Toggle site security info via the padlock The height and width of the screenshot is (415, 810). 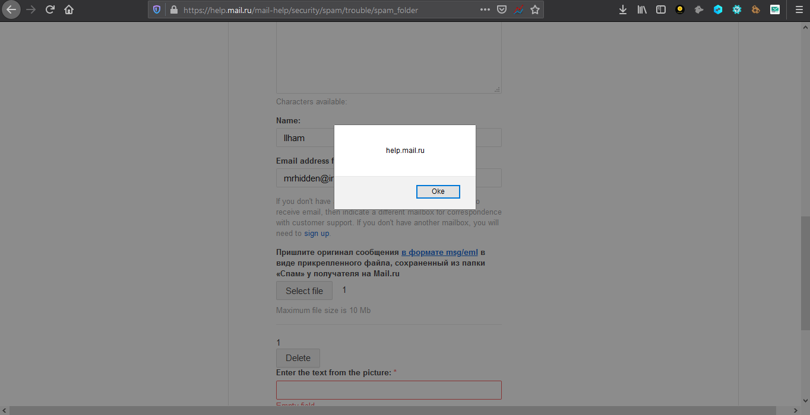click(173, 9)
